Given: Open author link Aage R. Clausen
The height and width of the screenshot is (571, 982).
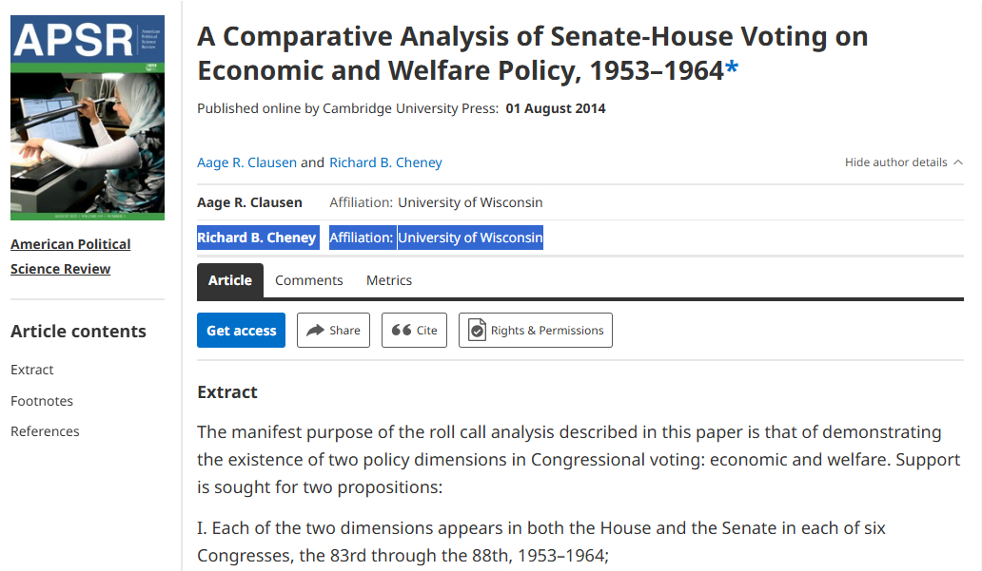Looking at the screenshot, I should (x=246, y=162).
